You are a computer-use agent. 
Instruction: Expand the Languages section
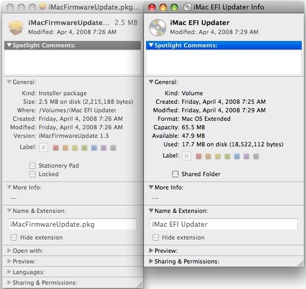[9, 272]
